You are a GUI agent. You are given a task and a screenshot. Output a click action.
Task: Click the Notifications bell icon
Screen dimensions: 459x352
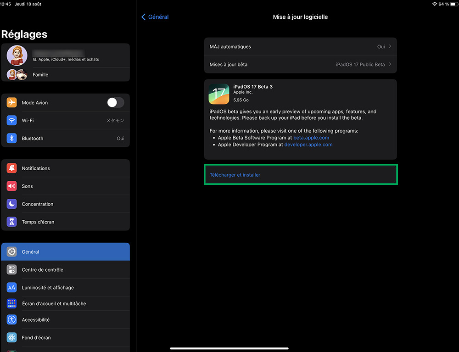(x=11, y=168)
